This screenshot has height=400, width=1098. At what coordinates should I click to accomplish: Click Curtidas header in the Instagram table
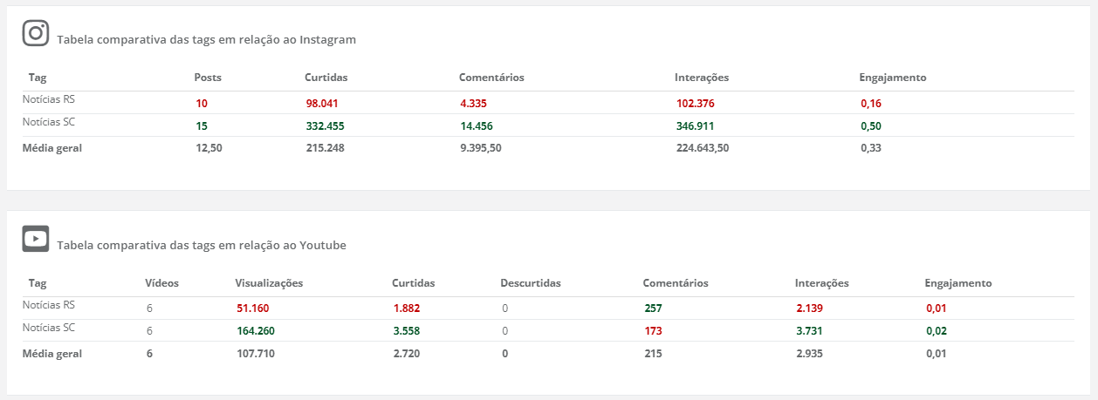click(326, 78)
